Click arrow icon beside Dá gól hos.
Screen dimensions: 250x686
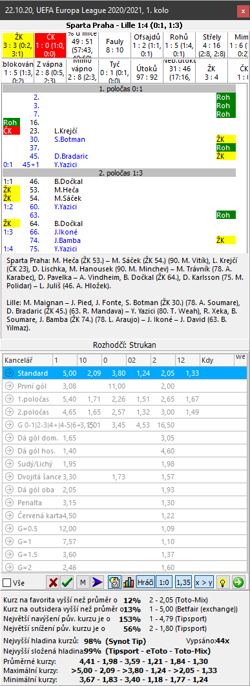click(x=10, y=451)
